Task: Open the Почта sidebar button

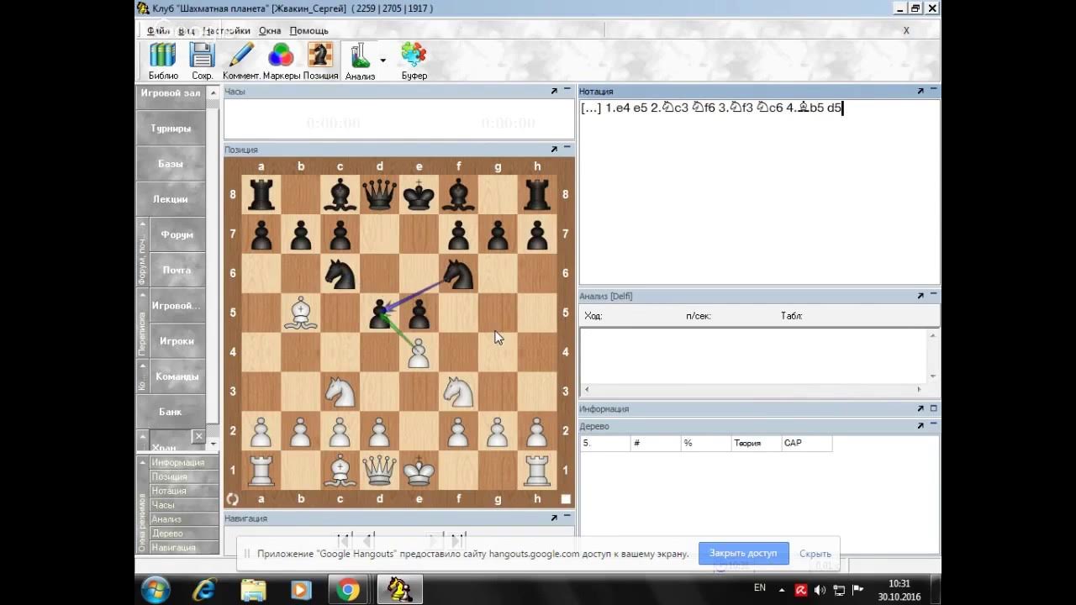Action: (x=177, y=270)
